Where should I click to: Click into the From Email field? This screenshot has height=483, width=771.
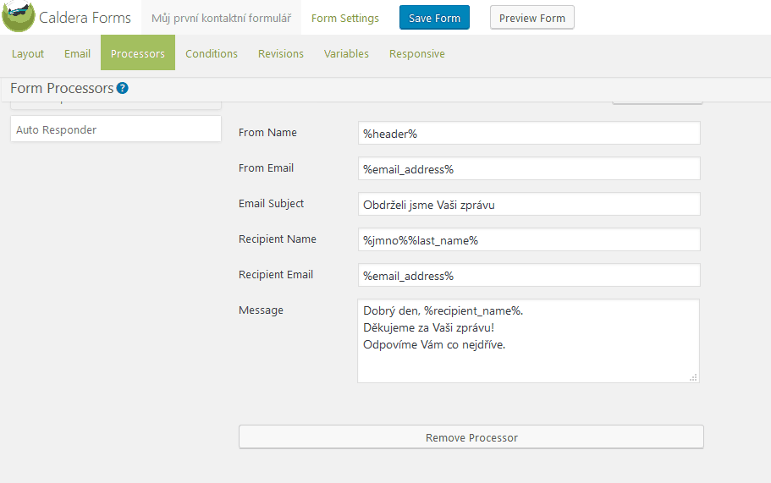coord(529,168)
